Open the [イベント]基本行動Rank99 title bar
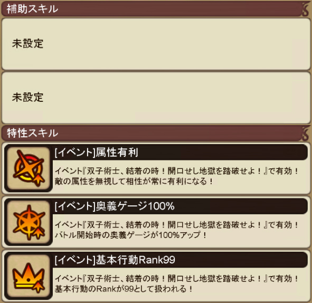 [180, 260]
